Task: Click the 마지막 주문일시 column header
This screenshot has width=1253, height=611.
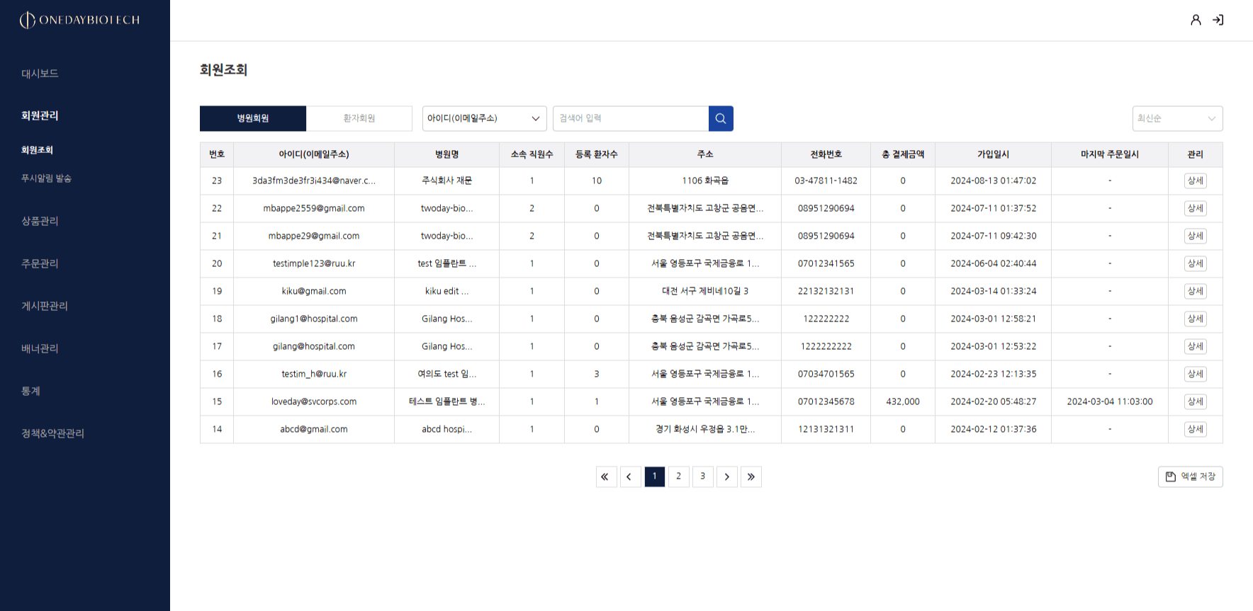Action: [1110, 154]
